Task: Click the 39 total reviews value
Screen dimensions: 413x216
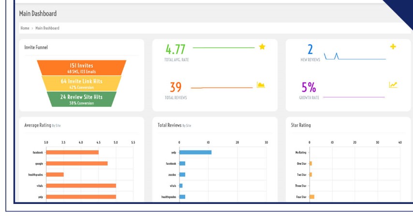Action: coord(176,87)
